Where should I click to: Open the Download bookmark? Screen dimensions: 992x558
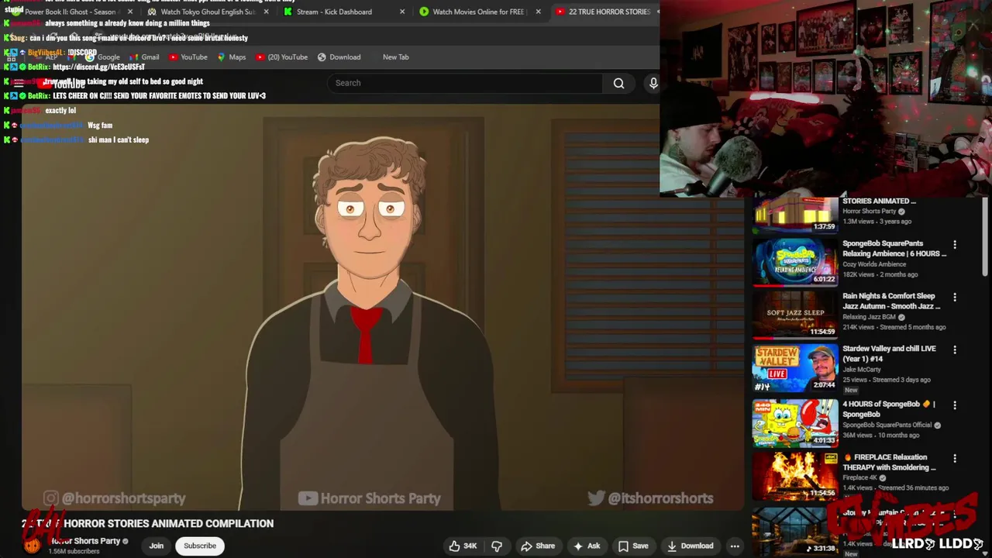click(x=339, y=57)
